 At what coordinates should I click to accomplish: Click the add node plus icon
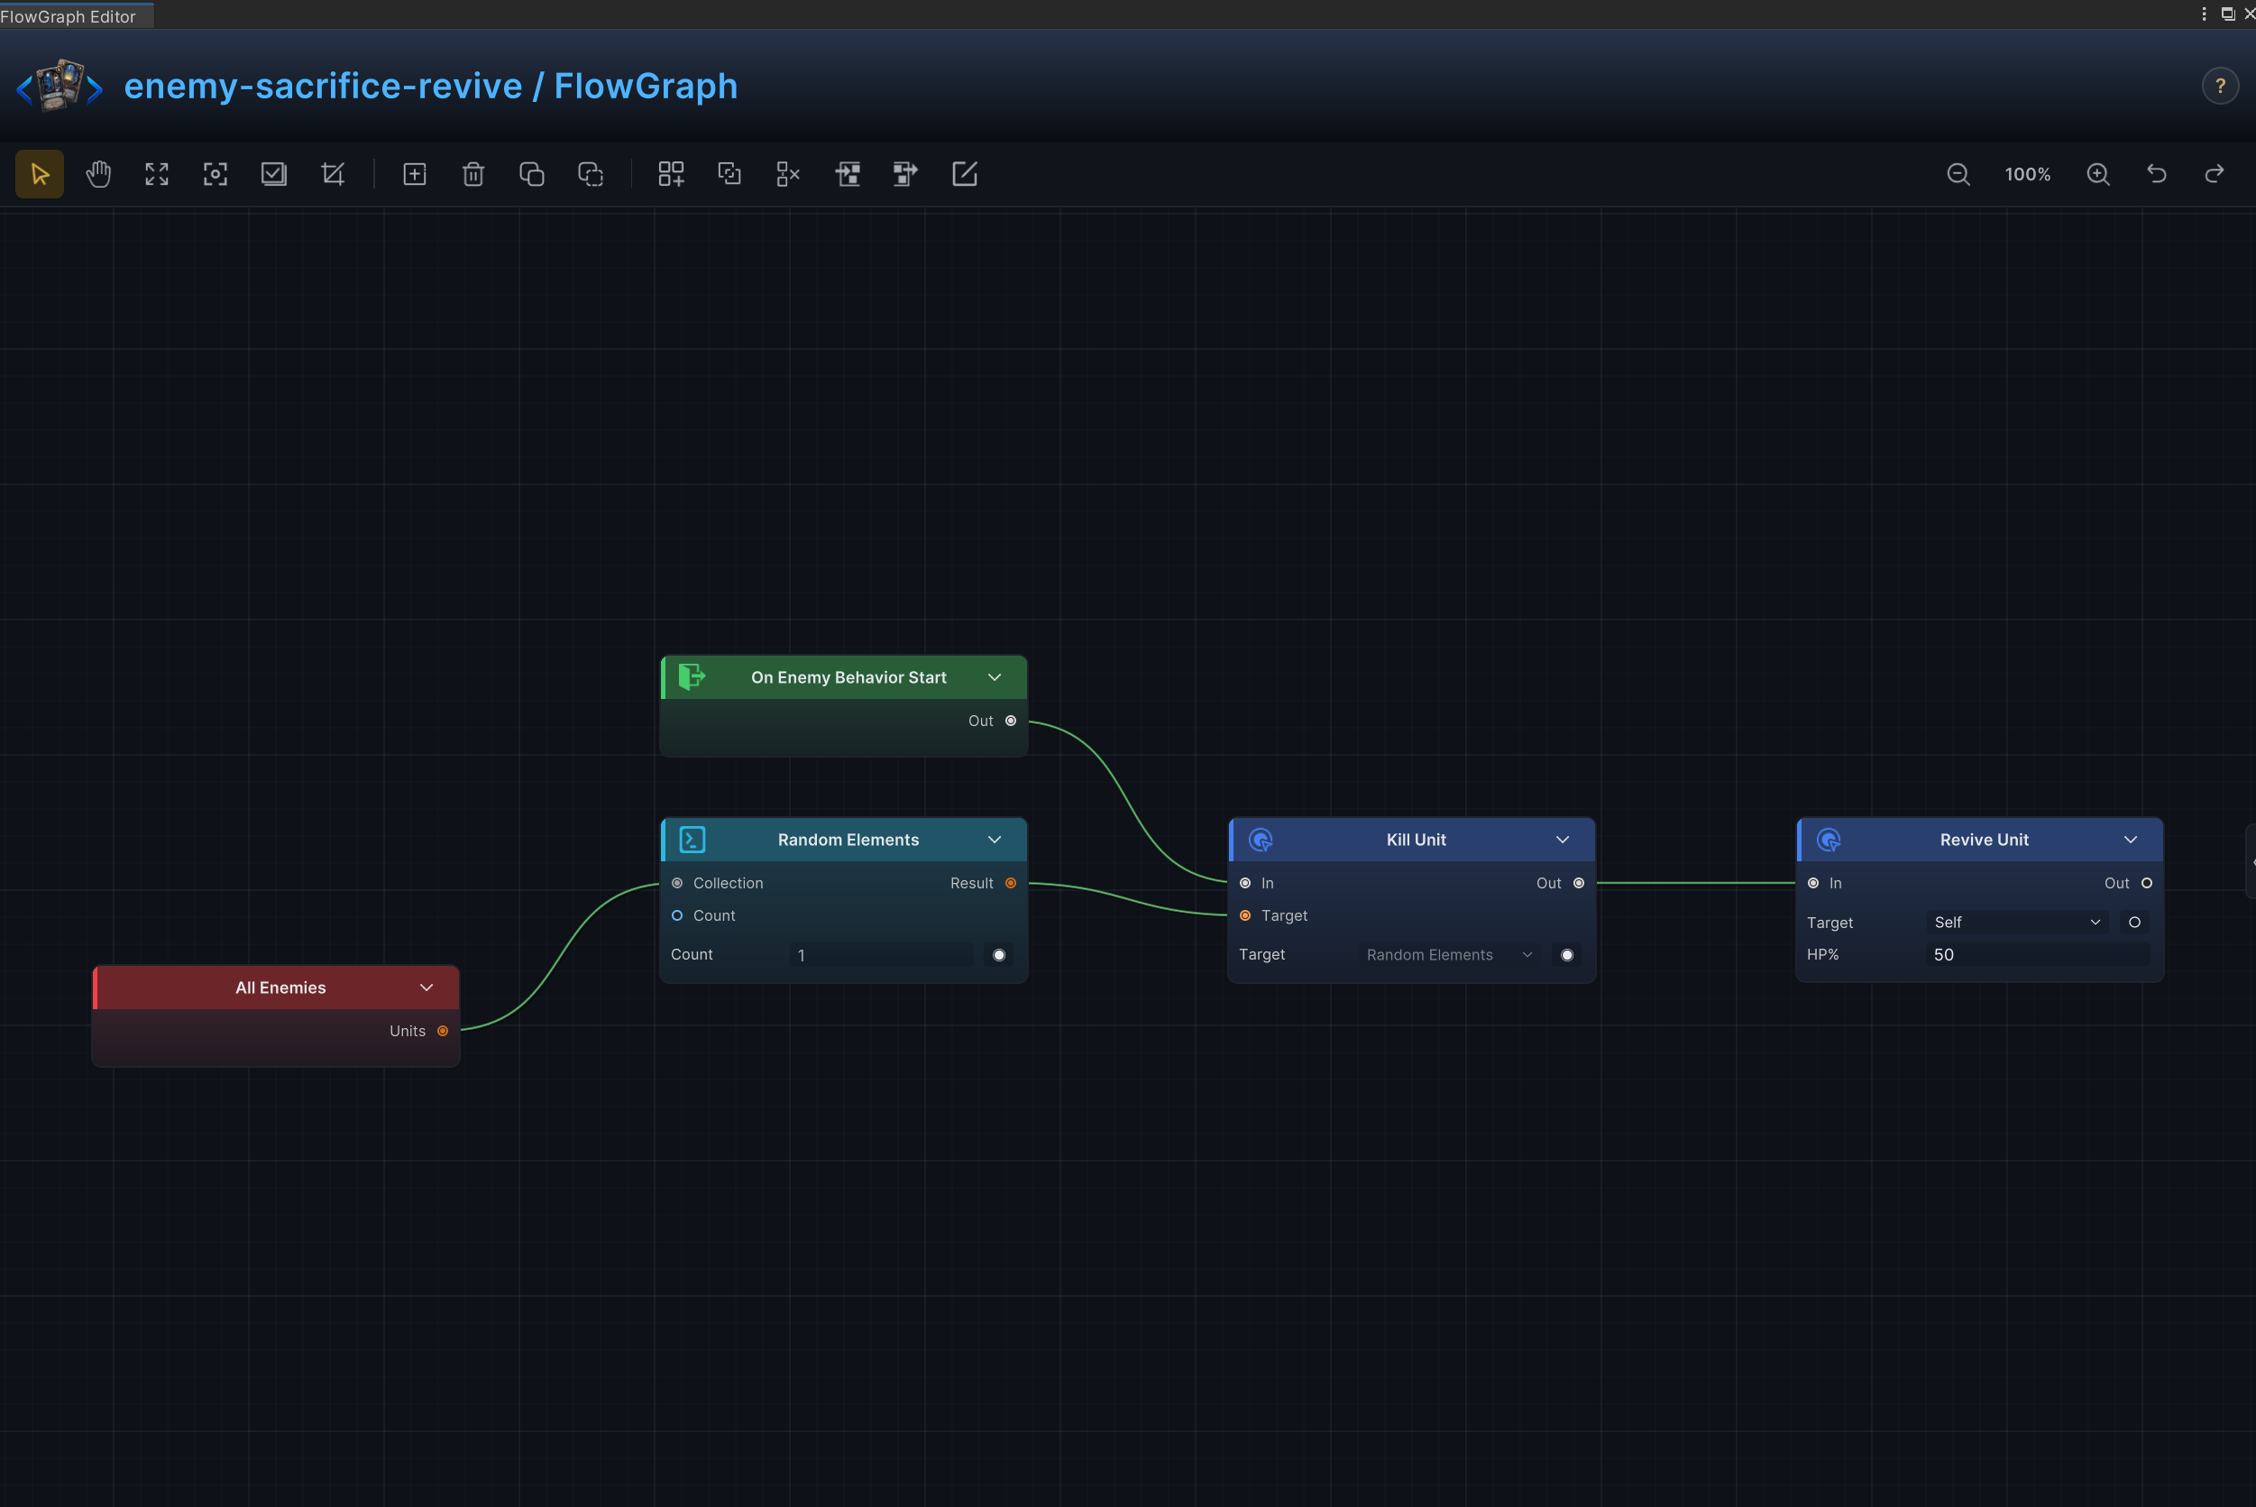point(414,174)
